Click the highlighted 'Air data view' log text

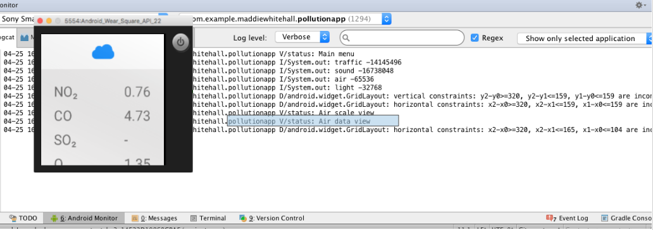[x=313, y=121]
